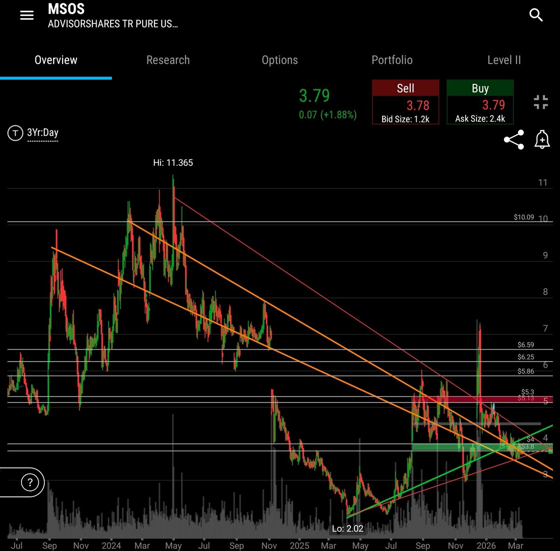
Task: Tap the Bid Size: 1.2k text
Action: (406, 119)
